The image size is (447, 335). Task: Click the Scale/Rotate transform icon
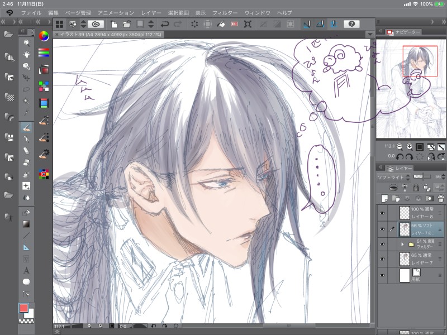(248, 24)
